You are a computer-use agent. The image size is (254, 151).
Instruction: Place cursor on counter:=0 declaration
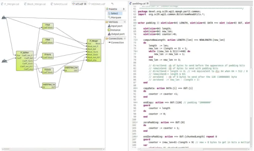point(160,34)
